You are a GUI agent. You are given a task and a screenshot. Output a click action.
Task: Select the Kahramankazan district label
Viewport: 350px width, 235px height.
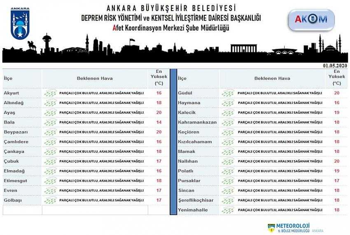(197, 122)
